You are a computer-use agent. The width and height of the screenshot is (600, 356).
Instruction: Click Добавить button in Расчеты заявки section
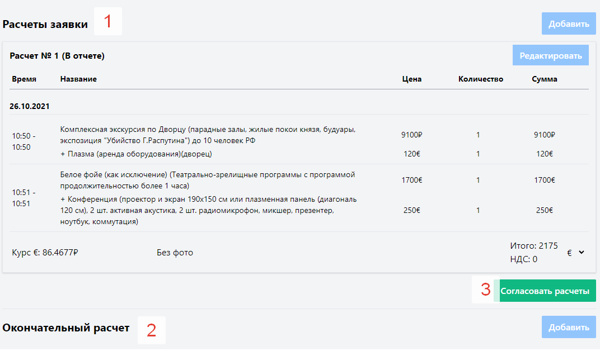tap(568, 24)
